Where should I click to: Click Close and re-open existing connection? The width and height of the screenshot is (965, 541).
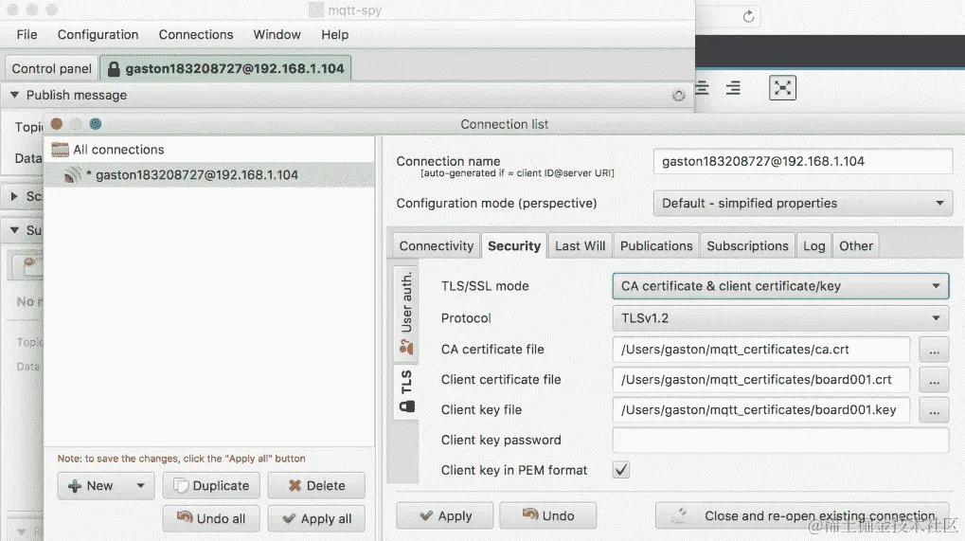(802, 515)
